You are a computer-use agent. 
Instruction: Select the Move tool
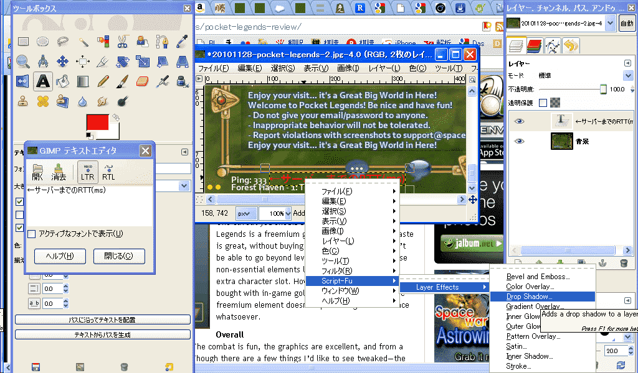coord(63,62)
